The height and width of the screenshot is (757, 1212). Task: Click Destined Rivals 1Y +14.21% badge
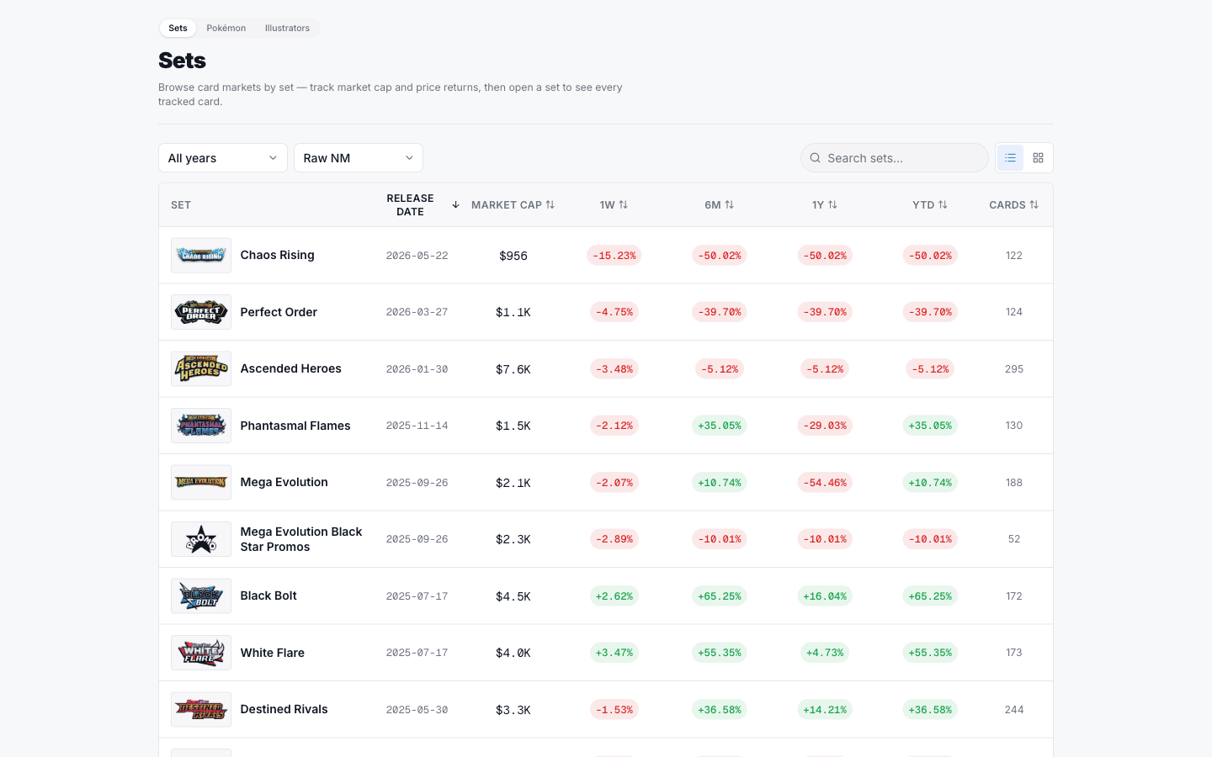(x=825, y=710)
